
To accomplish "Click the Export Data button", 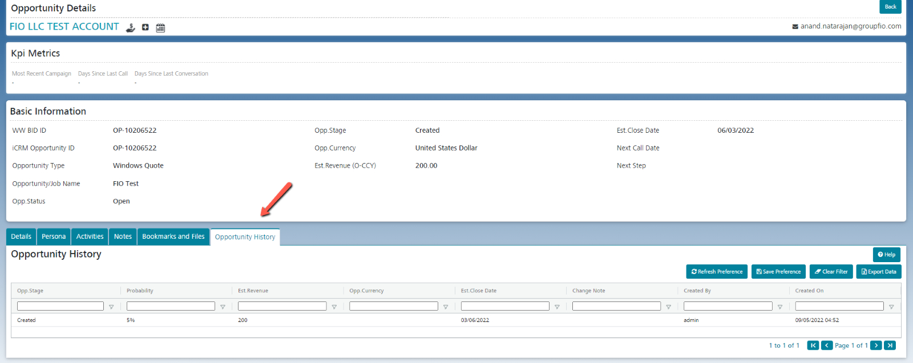I will pos(879,272).
